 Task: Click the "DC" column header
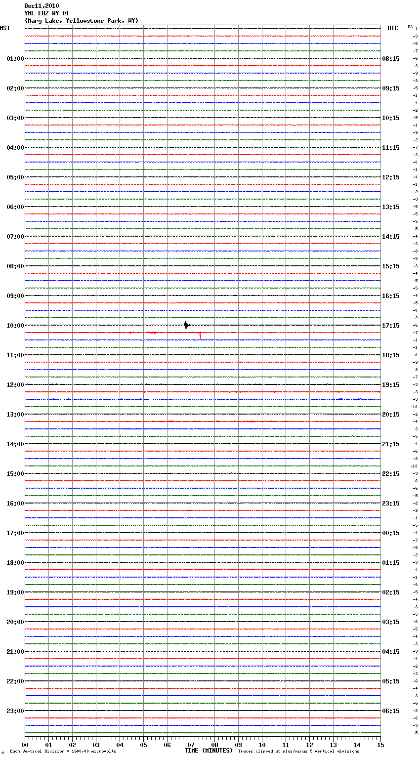coord(410,27)
